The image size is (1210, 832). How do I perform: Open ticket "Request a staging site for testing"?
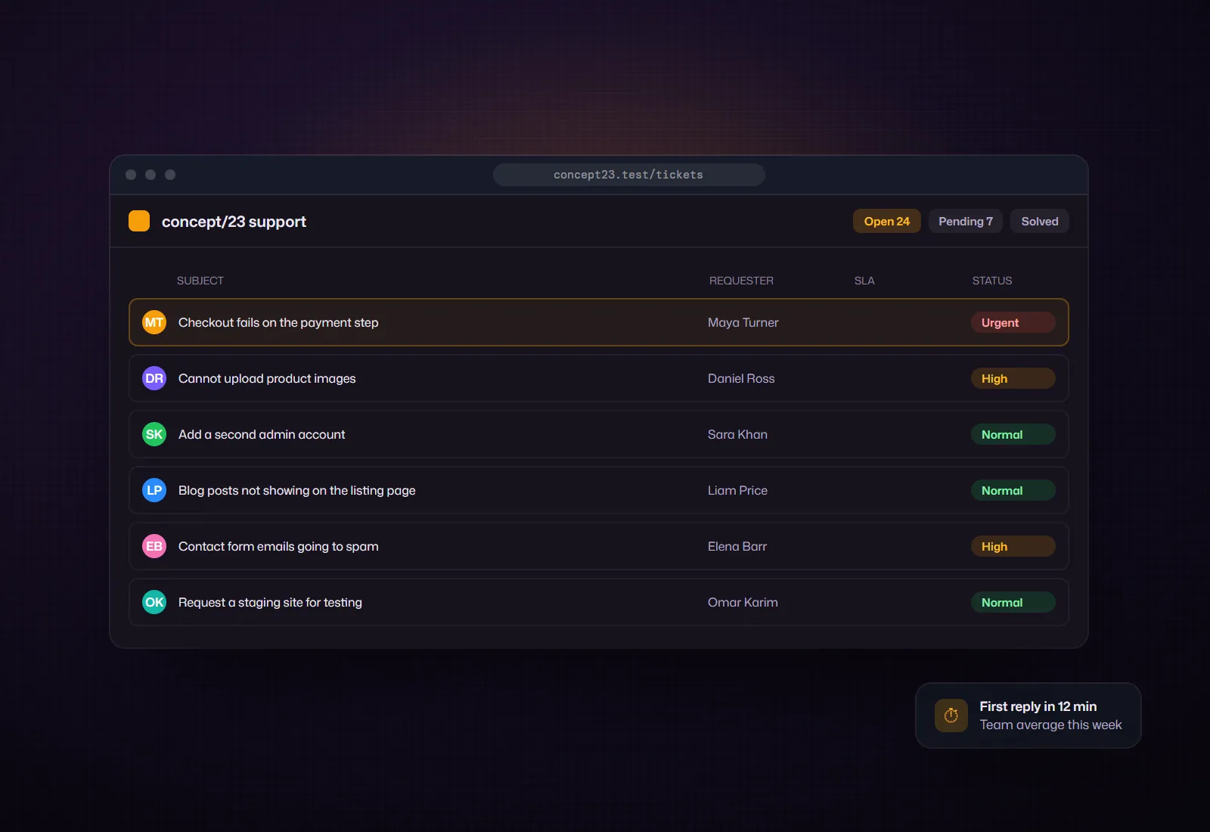click(599, 602)
